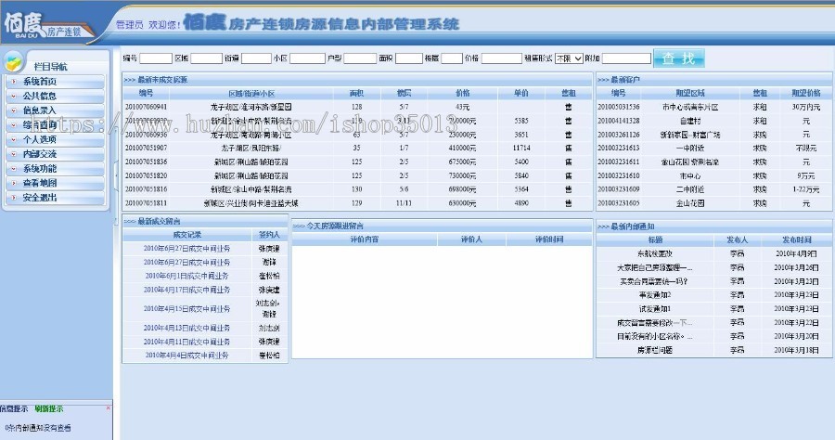Open the 成交留言需要修改一下... notice

pos(654,322)
